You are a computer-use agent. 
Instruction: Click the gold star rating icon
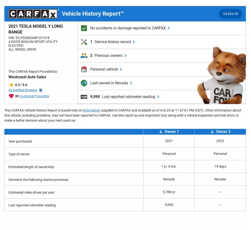pyautogui.click(x=11, y=85)
